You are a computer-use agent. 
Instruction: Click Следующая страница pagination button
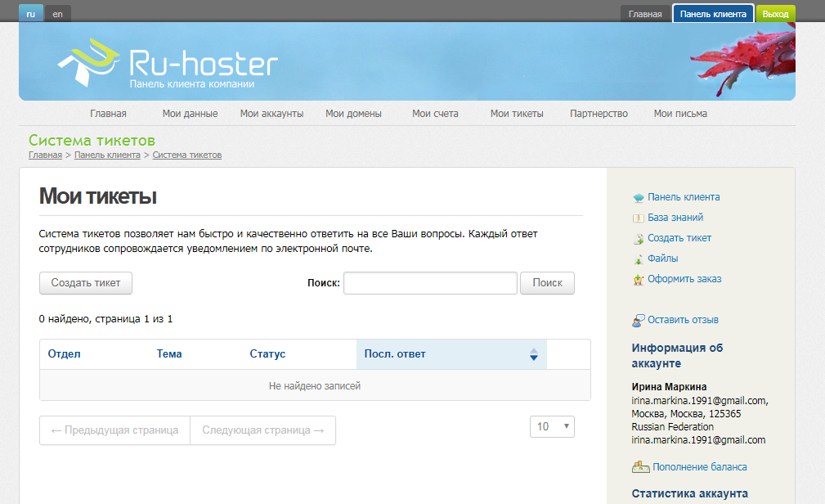(262, 430)
